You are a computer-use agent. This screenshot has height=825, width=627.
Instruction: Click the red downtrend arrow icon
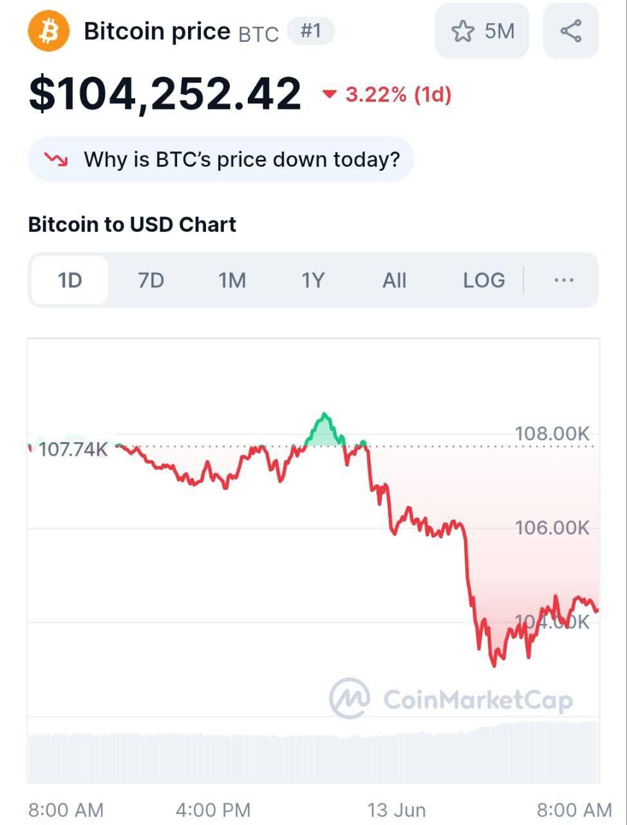[57, 159]
